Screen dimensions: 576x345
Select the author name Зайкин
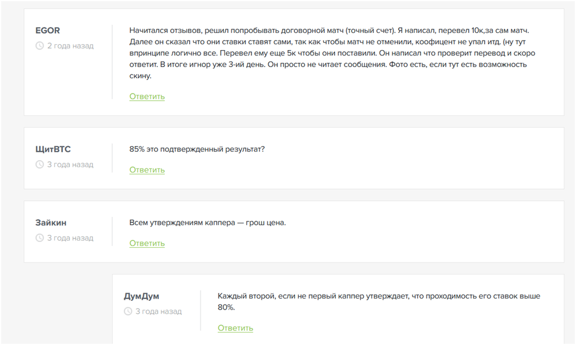[51, 223]
